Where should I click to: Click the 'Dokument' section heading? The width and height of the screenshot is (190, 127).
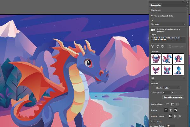(154, 84)
